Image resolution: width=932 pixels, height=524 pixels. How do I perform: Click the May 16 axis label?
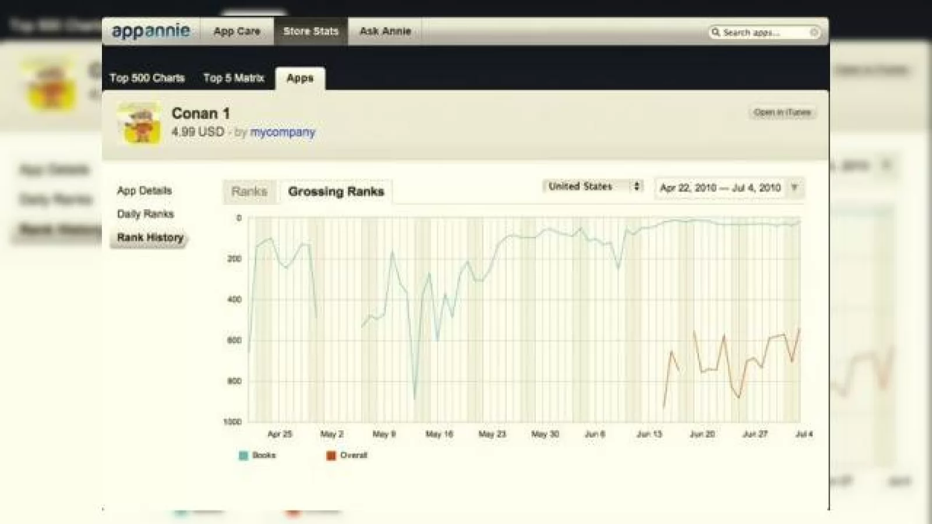pos(439,434)
